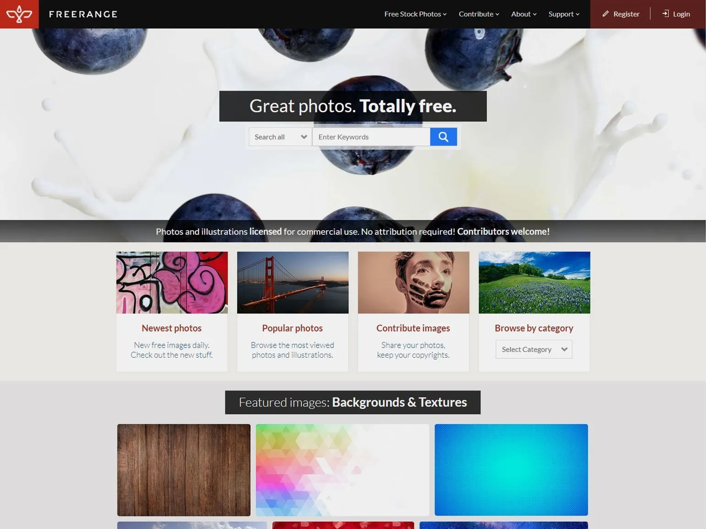
Task: Open the Free Stock Photos menu
Action: (x=415, y=14)
